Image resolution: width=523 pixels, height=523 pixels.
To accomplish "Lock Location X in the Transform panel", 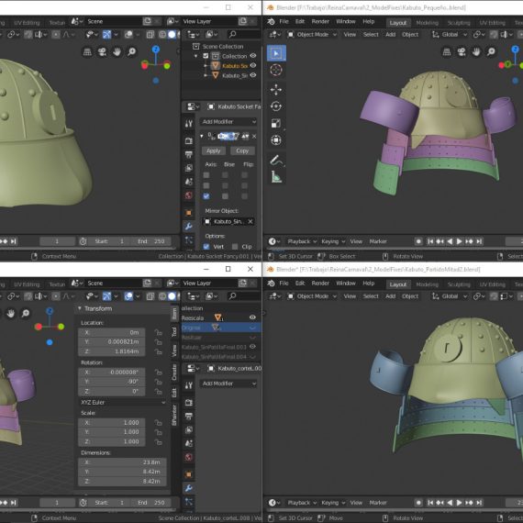I will pos(158,332).
